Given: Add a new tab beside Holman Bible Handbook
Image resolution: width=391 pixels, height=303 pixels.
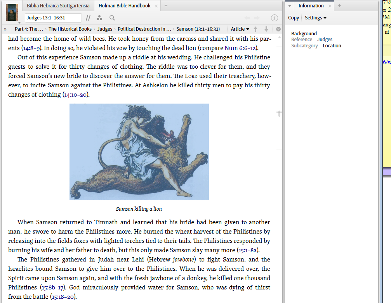Looking at the screenshot, I should tap(166, 6).
